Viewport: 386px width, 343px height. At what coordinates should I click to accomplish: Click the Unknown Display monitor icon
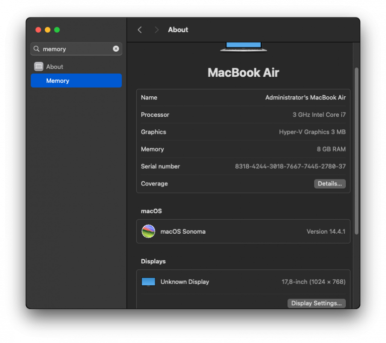click(148, 282)
